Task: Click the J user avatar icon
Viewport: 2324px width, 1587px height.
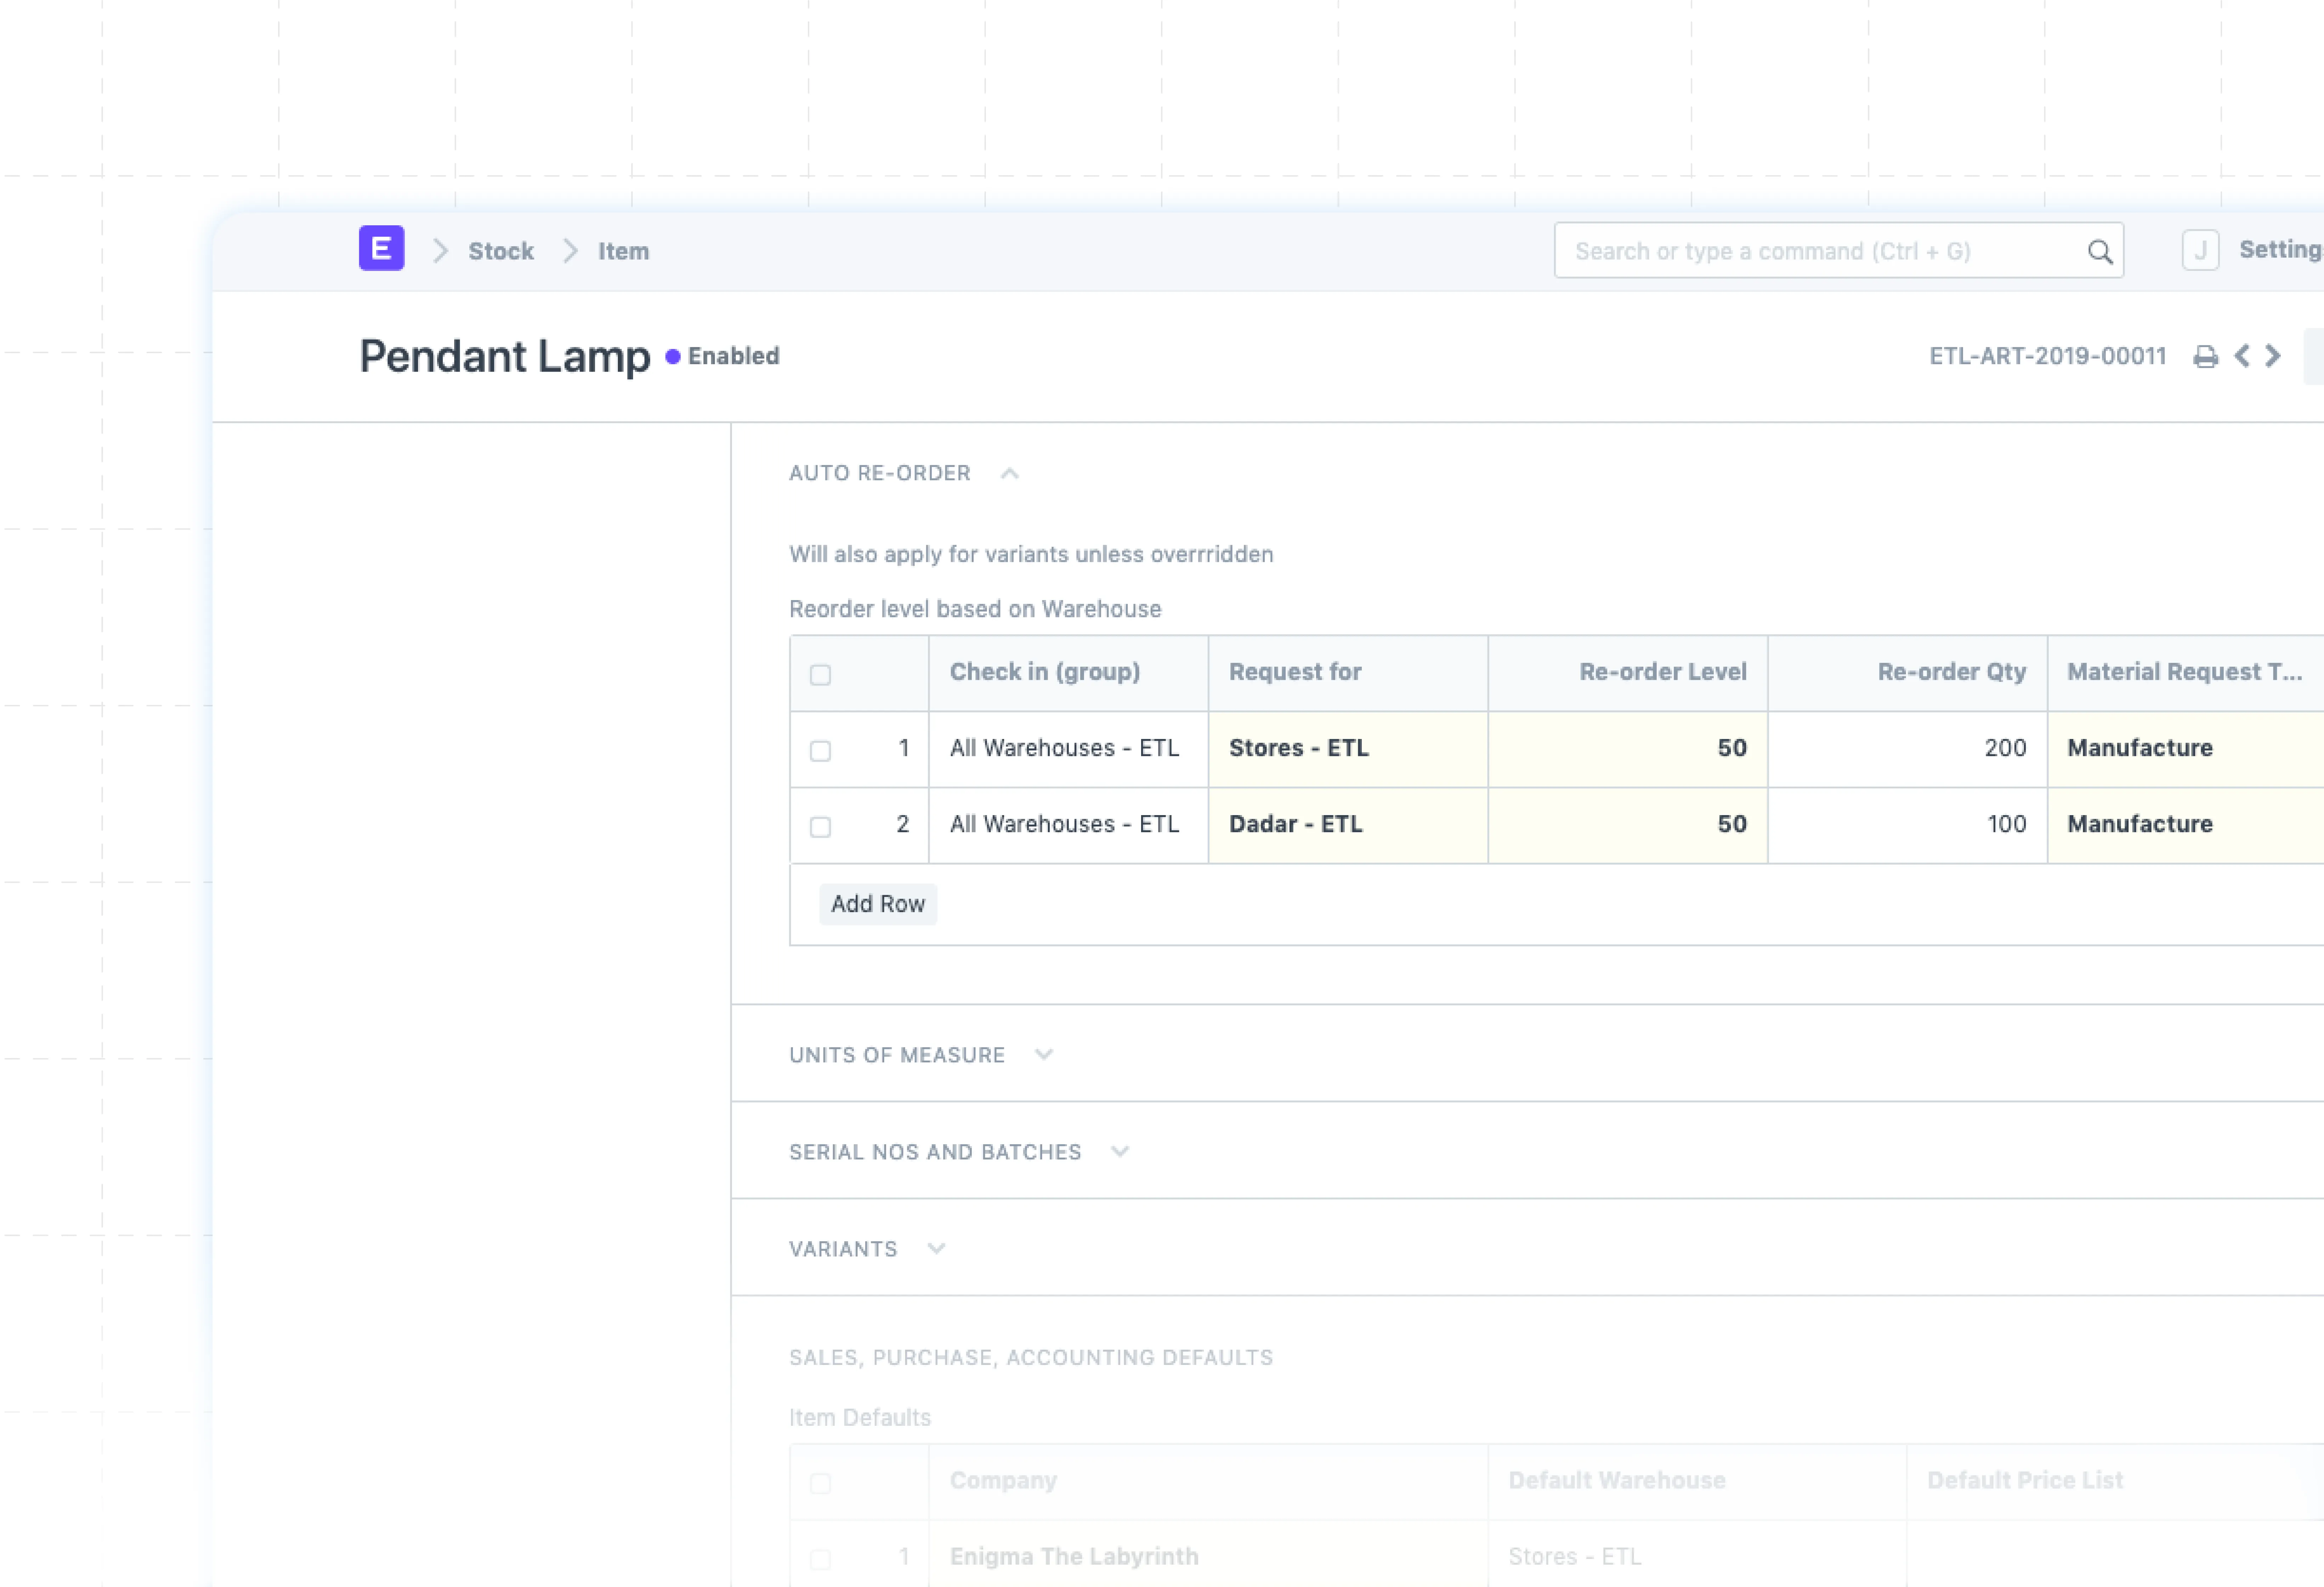Action: [2200, 250]
